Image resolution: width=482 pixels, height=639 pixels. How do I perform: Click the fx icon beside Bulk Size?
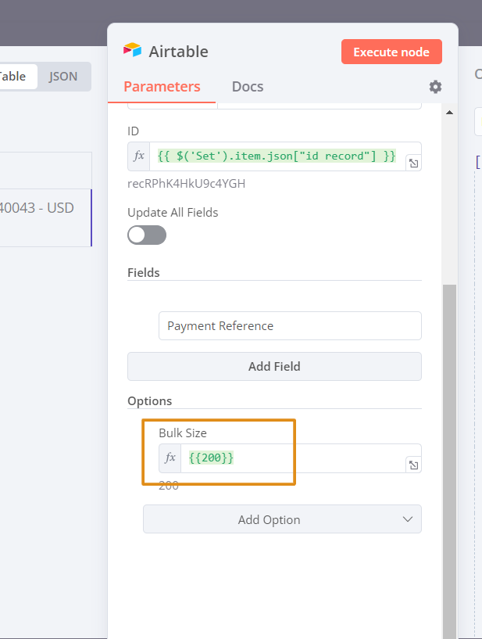point(170,458)
